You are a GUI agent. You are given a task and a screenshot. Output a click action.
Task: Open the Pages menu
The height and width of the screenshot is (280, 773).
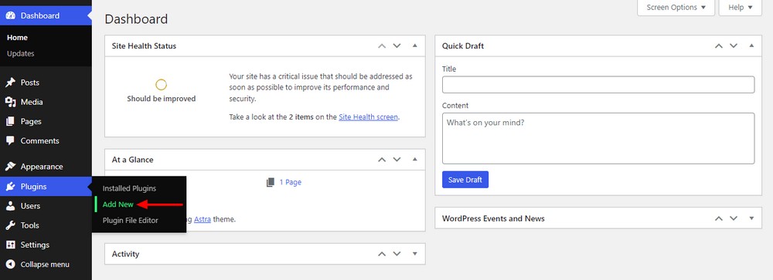click(x=46, y=122)
